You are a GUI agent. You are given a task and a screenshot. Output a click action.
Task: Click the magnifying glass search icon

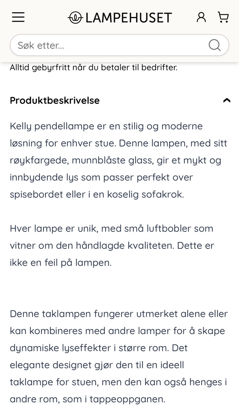pyautogui.click(x=214, y=45)
